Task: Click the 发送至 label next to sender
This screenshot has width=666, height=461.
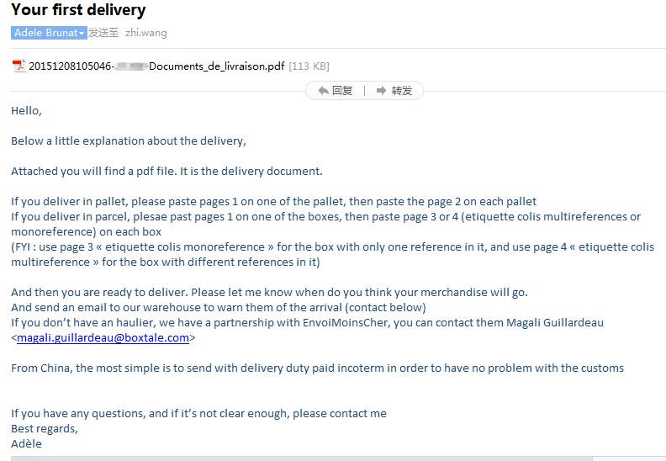Action: coord(103,33)
